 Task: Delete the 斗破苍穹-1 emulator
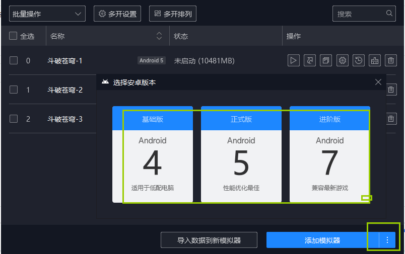pyautogui.click(x=391, y=60)
